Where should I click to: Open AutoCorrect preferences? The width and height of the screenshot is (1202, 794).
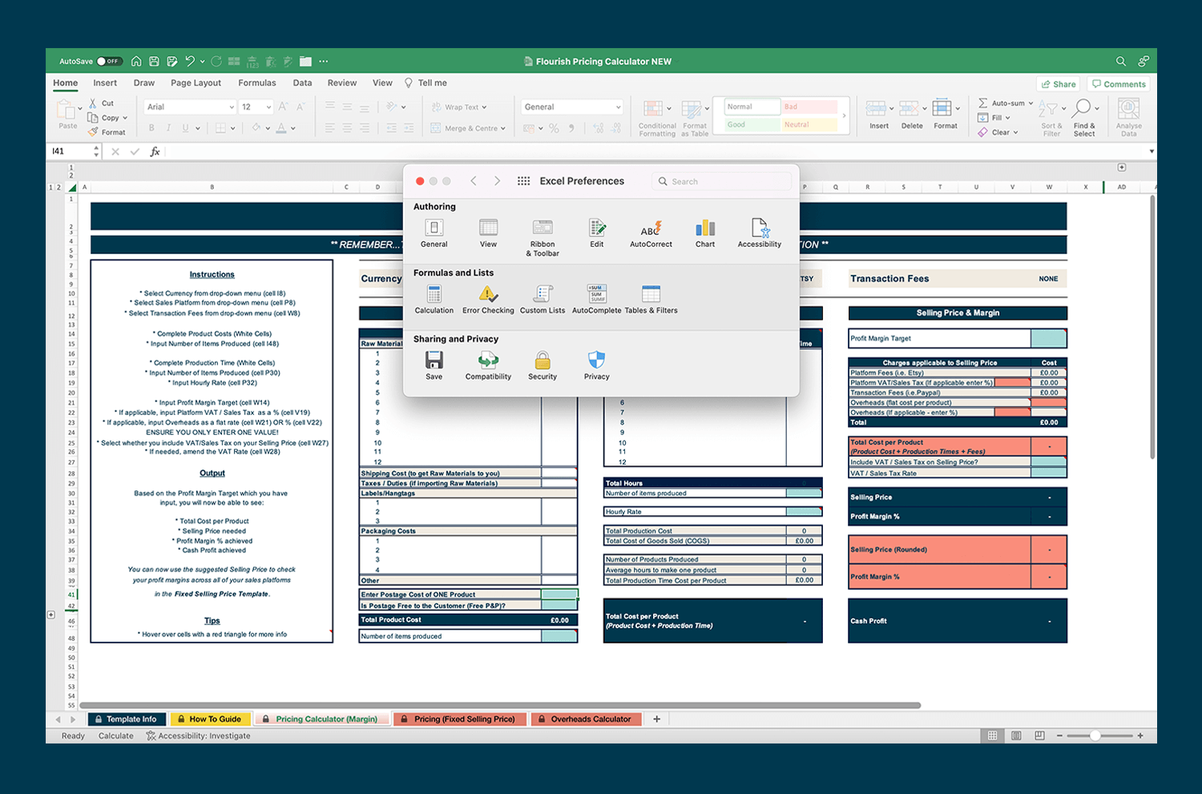[x=651, y=232]
